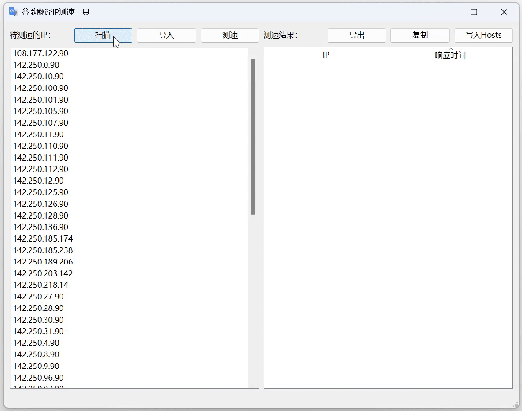522x411 pixels.
Task: Select IP 142.250.136.90 in the list
Action: pyautogui.click(x=41, y=227)
